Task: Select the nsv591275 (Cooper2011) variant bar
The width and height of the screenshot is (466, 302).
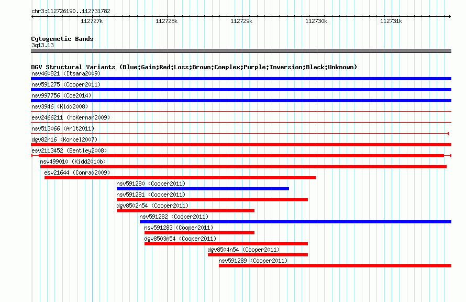Action: (241, 90)
